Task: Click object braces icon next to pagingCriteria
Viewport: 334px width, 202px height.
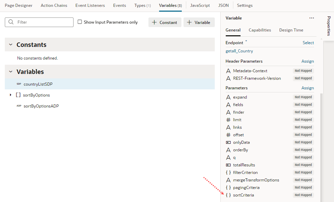Action: coord(229,188)
